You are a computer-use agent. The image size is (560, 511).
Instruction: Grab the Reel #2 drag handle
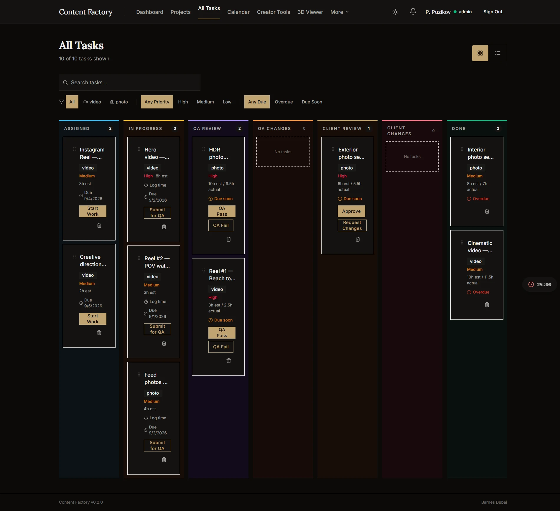click(x=139, y=258)
